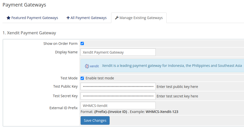244x136 pixels.
Task: Click the 'Enter test secret key here' hint
Action: 177,96
